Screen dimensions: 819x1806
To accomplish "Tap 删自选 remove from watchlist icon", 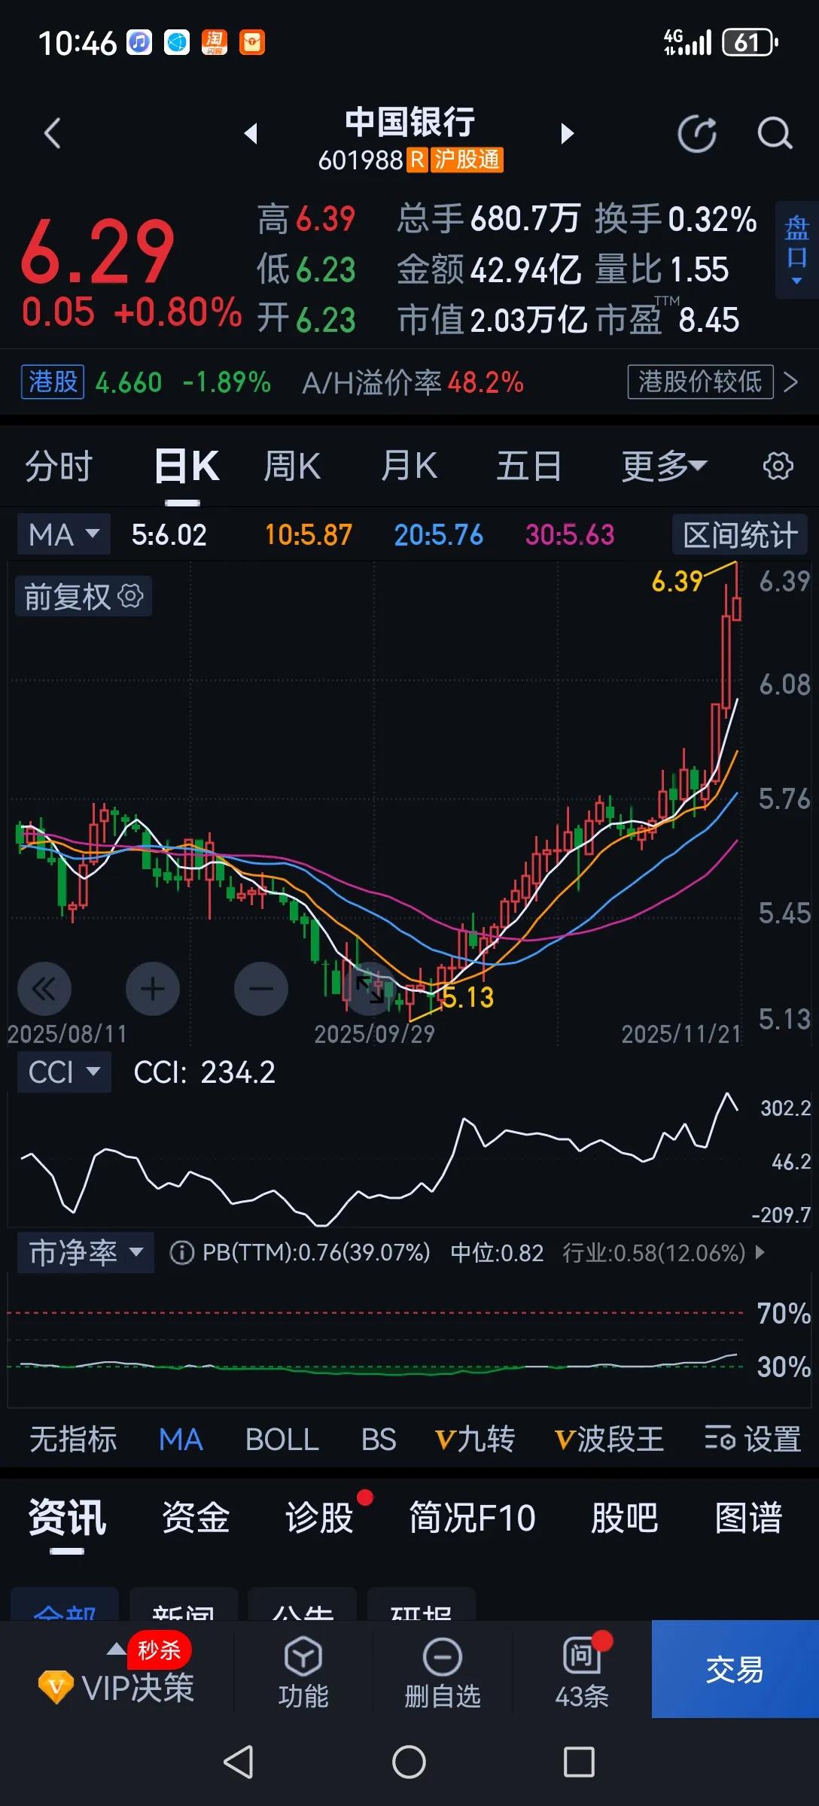I will (x=443, y=1657).
